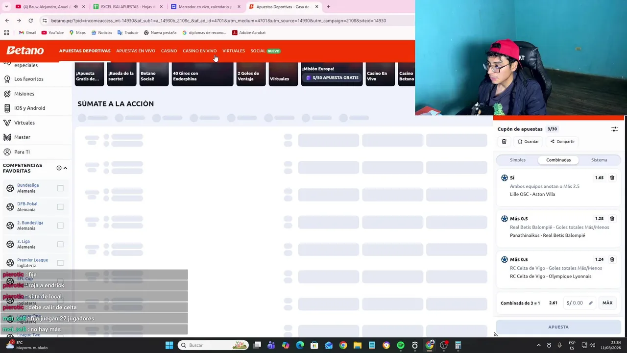
Task: Switch to the Simples bet tab
Action: pos(517,160)
